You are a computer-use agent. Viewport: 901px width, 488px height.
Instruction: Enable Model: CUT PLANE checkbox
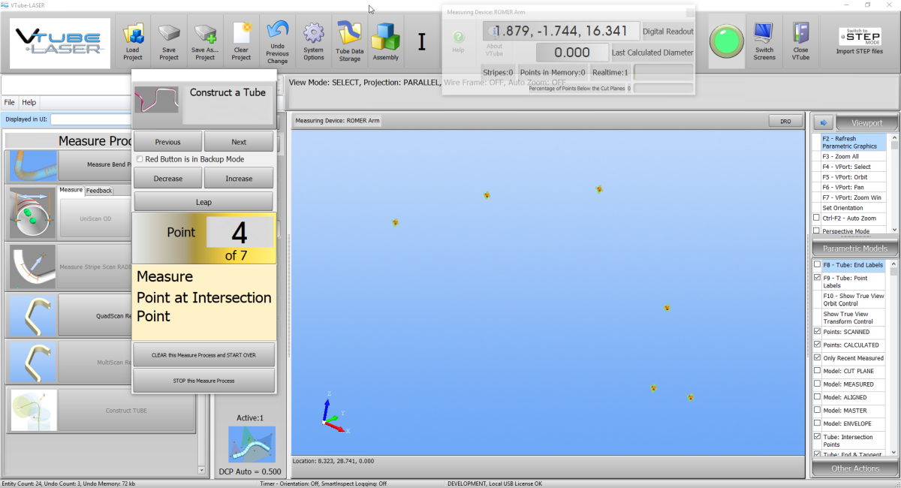tap(817, 371)
